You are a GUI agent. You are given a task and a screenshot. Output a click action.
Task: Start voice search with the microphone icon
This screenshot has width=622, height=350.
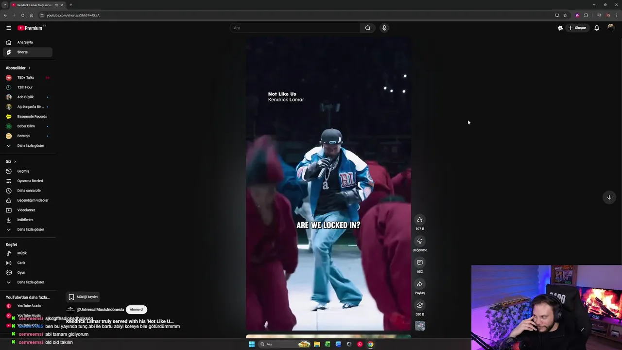click(384, 28)
